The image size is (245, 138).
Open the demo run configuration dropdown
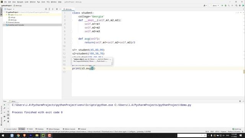[x=214, y=5]
